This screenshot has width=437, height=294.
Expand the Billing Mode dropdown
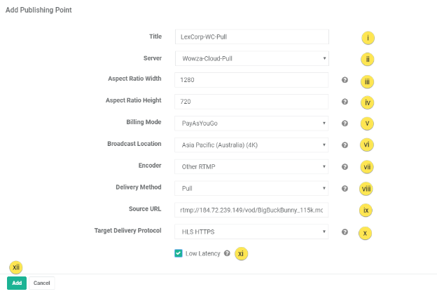[x=251, y=123]
